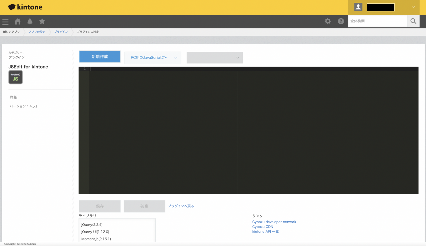Open the Cybozu developer network link

pos(274,222)
